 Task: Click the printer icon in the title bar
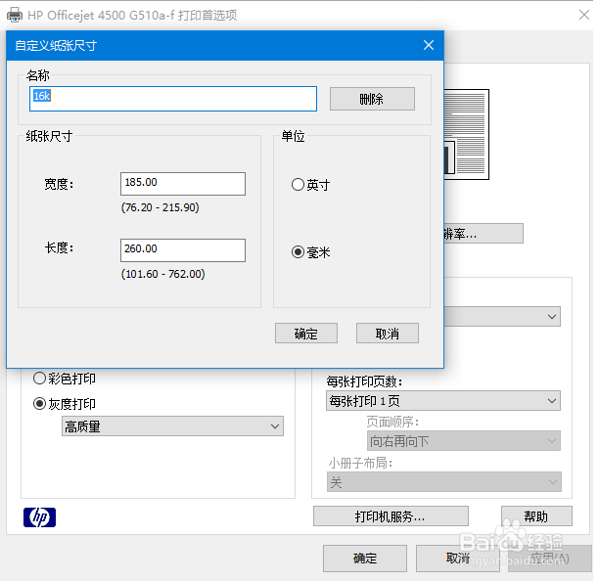tap(15, 16)
